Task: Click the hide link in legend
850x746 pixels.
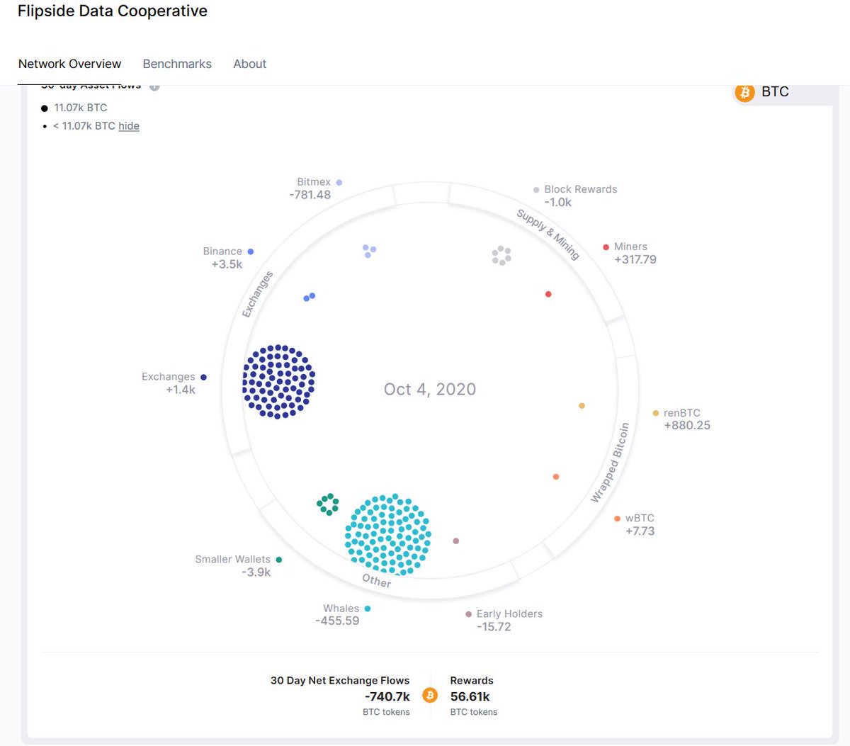Action: tap(129, 126)
